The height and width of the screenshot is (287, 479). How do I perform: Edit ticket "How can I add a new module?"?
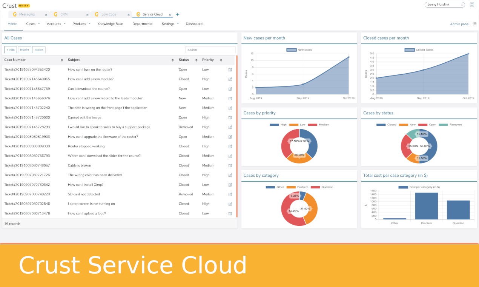click(x=230, y=79)
